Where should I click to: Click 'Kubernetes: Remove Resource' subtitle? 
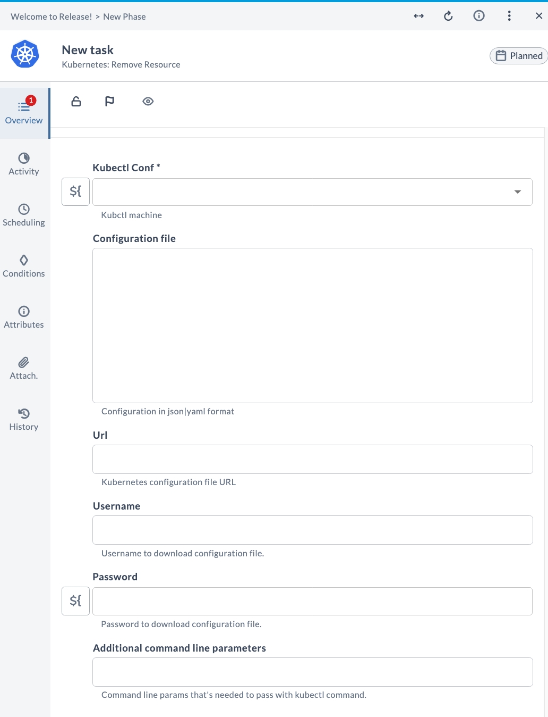121,64
